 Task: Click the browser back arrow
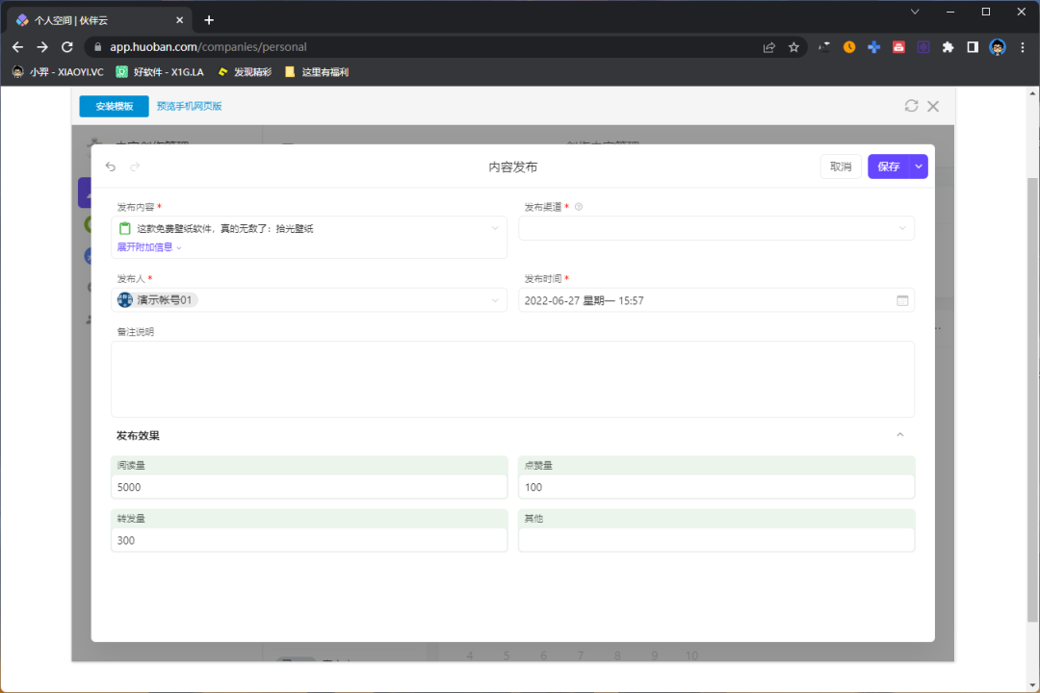pyautogui.click(x=17, y=46)
